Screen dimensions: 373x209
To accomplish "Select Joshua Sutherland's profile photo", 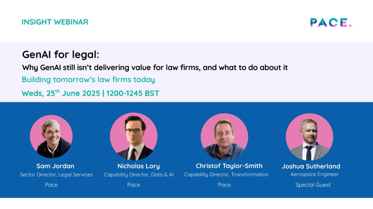I will click(x=310, y=137).
